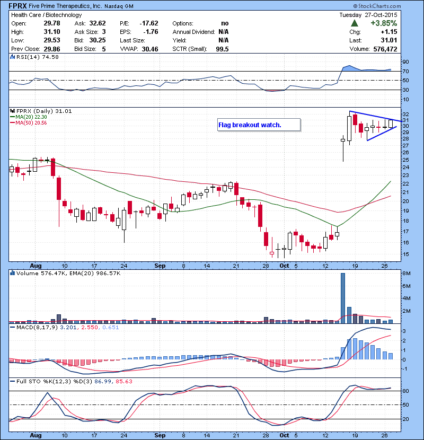Select the dark blue MACD legend line marker
Image resolution: width=424 pixels, height=440 pixels.
(x=12, y=328)
